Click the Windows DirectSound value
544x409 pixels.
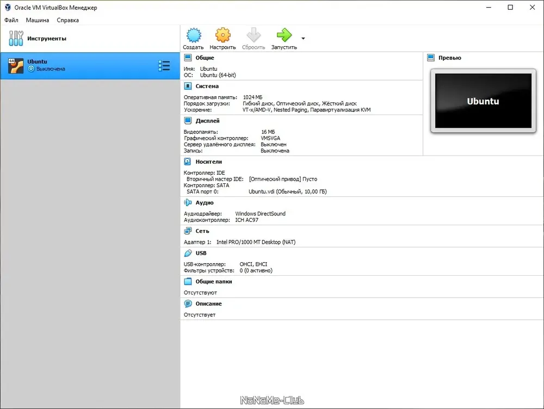tap(260, 214)
